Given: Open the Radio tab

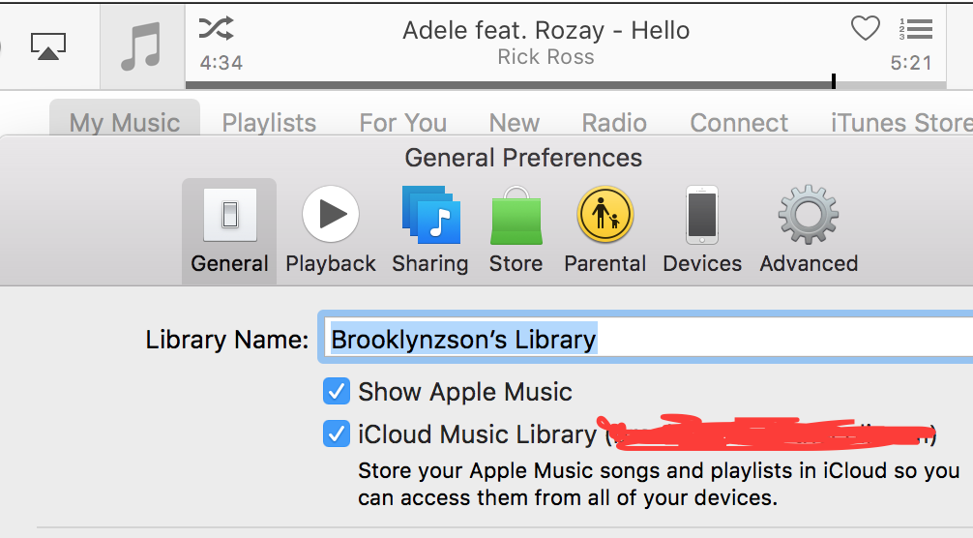Looking at the screenshot, I should click(614, 123).
